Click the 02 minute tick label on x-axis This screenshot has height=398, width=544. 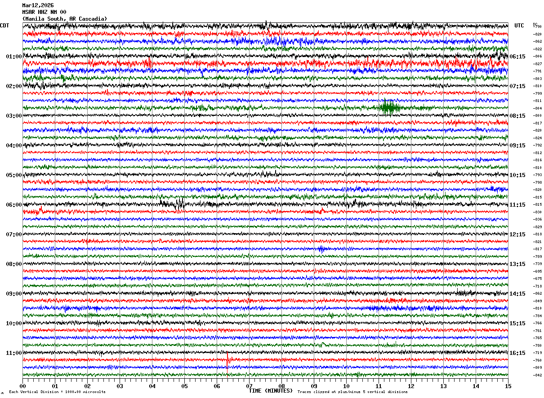click(x=87, y=386)
